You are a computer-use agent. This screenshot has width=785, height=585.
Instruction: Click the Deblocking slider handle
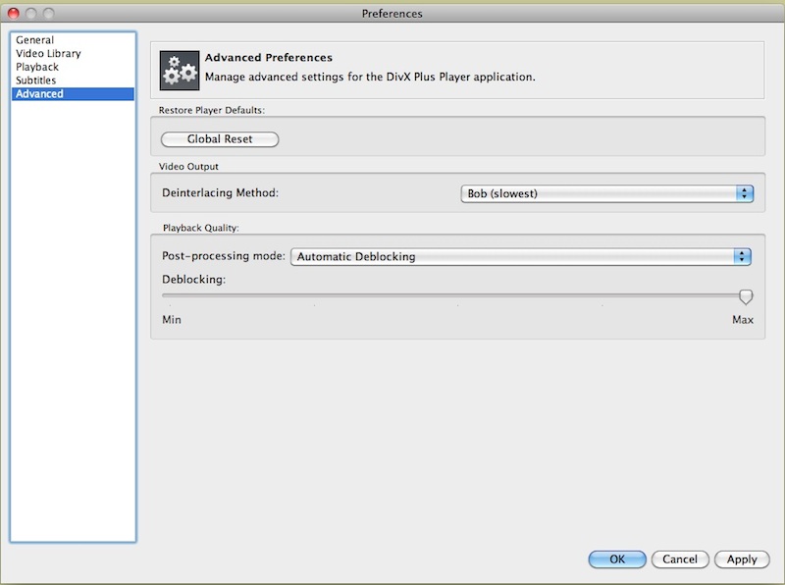click(746, 296)
